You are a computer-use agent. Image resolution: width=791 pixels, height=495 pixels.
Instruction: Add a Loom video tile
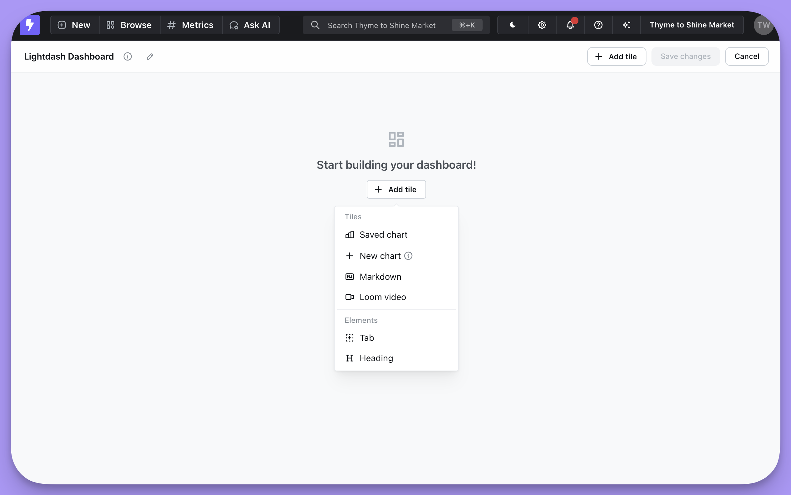(x=383, y=297)
